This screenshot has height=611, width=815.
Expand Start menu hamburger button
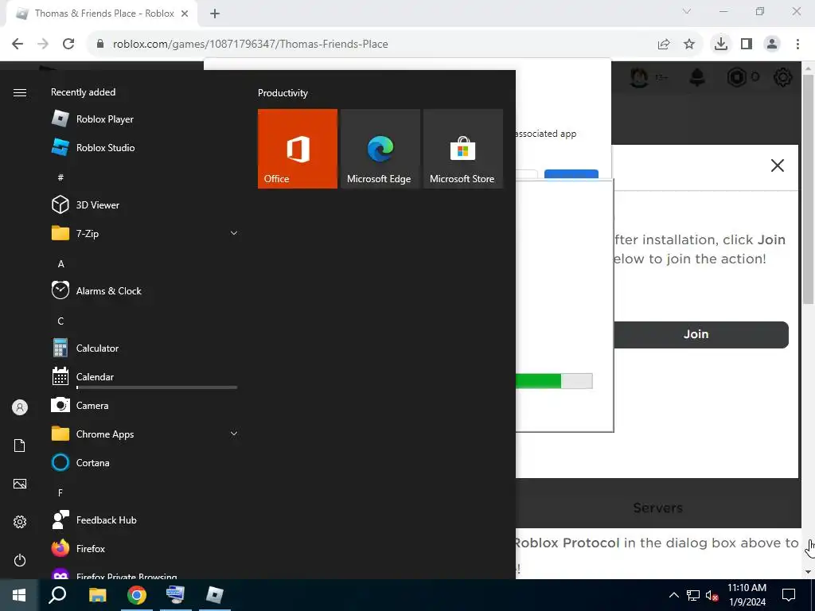20,92
